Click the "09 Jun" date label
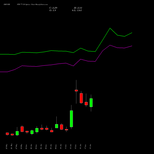 pos(56,147)
